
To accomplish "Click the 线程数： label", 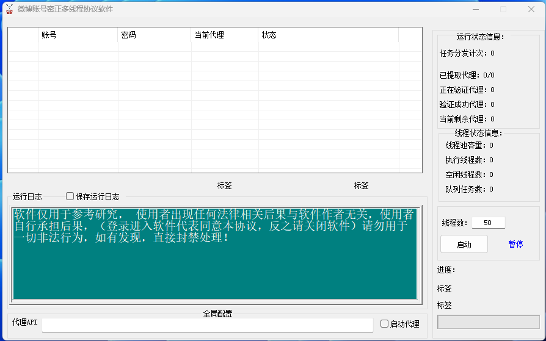I will tap(455, 223).
